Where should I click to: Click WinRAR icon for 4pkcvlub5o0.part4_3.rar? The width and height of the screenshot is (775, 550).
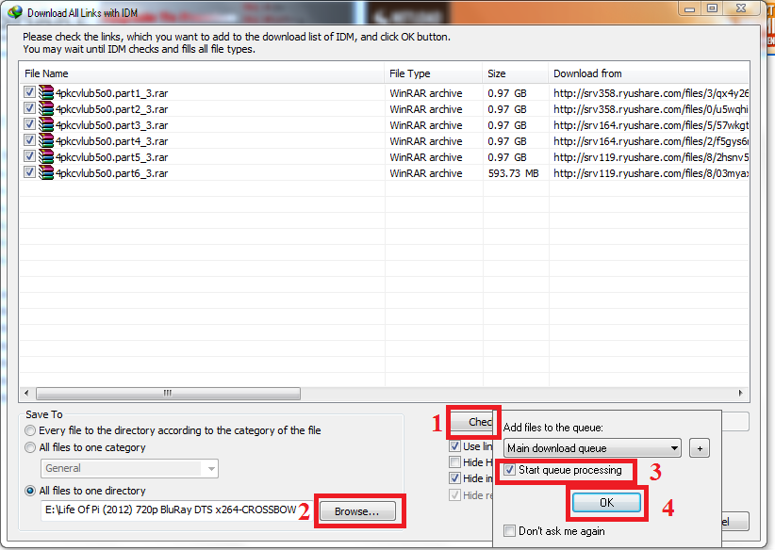[x=46, y=140]
